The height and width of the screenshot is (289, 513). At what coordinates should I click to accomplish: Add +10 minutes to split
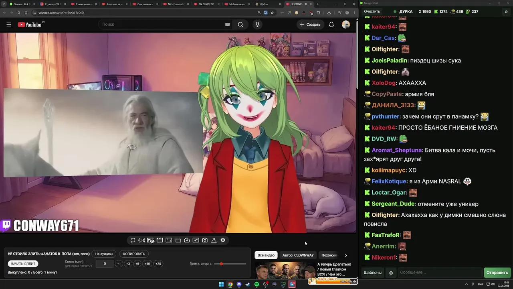click(x=147, y=264)
